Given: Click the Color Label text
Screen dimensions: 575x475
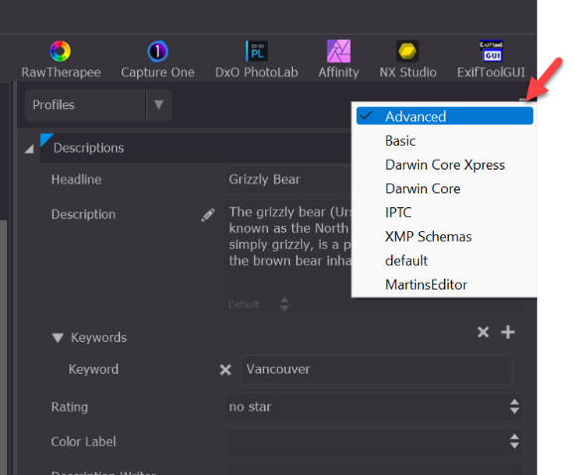Looking at the screenshot, I should 83,441.
